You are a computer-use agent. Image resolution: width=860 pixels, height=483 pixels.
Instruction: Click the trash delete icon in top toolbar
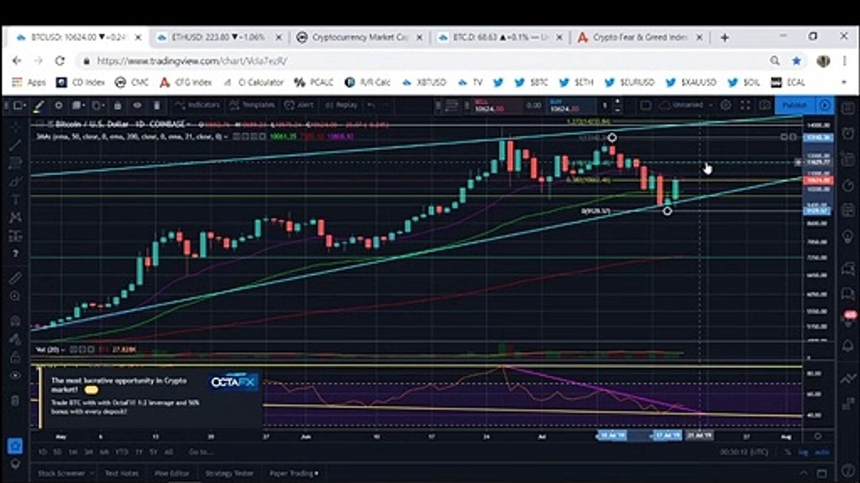pyautogui.click(x=157, y=105)
